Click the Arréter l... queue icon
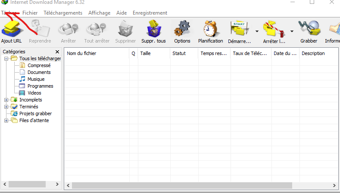 coord(274,29)
